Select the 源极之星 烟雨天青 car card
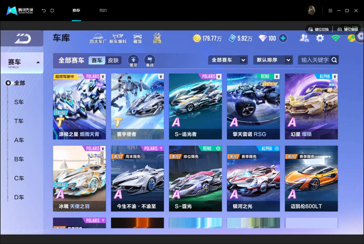This screenshot has height=244, width=364. (79, 107)
